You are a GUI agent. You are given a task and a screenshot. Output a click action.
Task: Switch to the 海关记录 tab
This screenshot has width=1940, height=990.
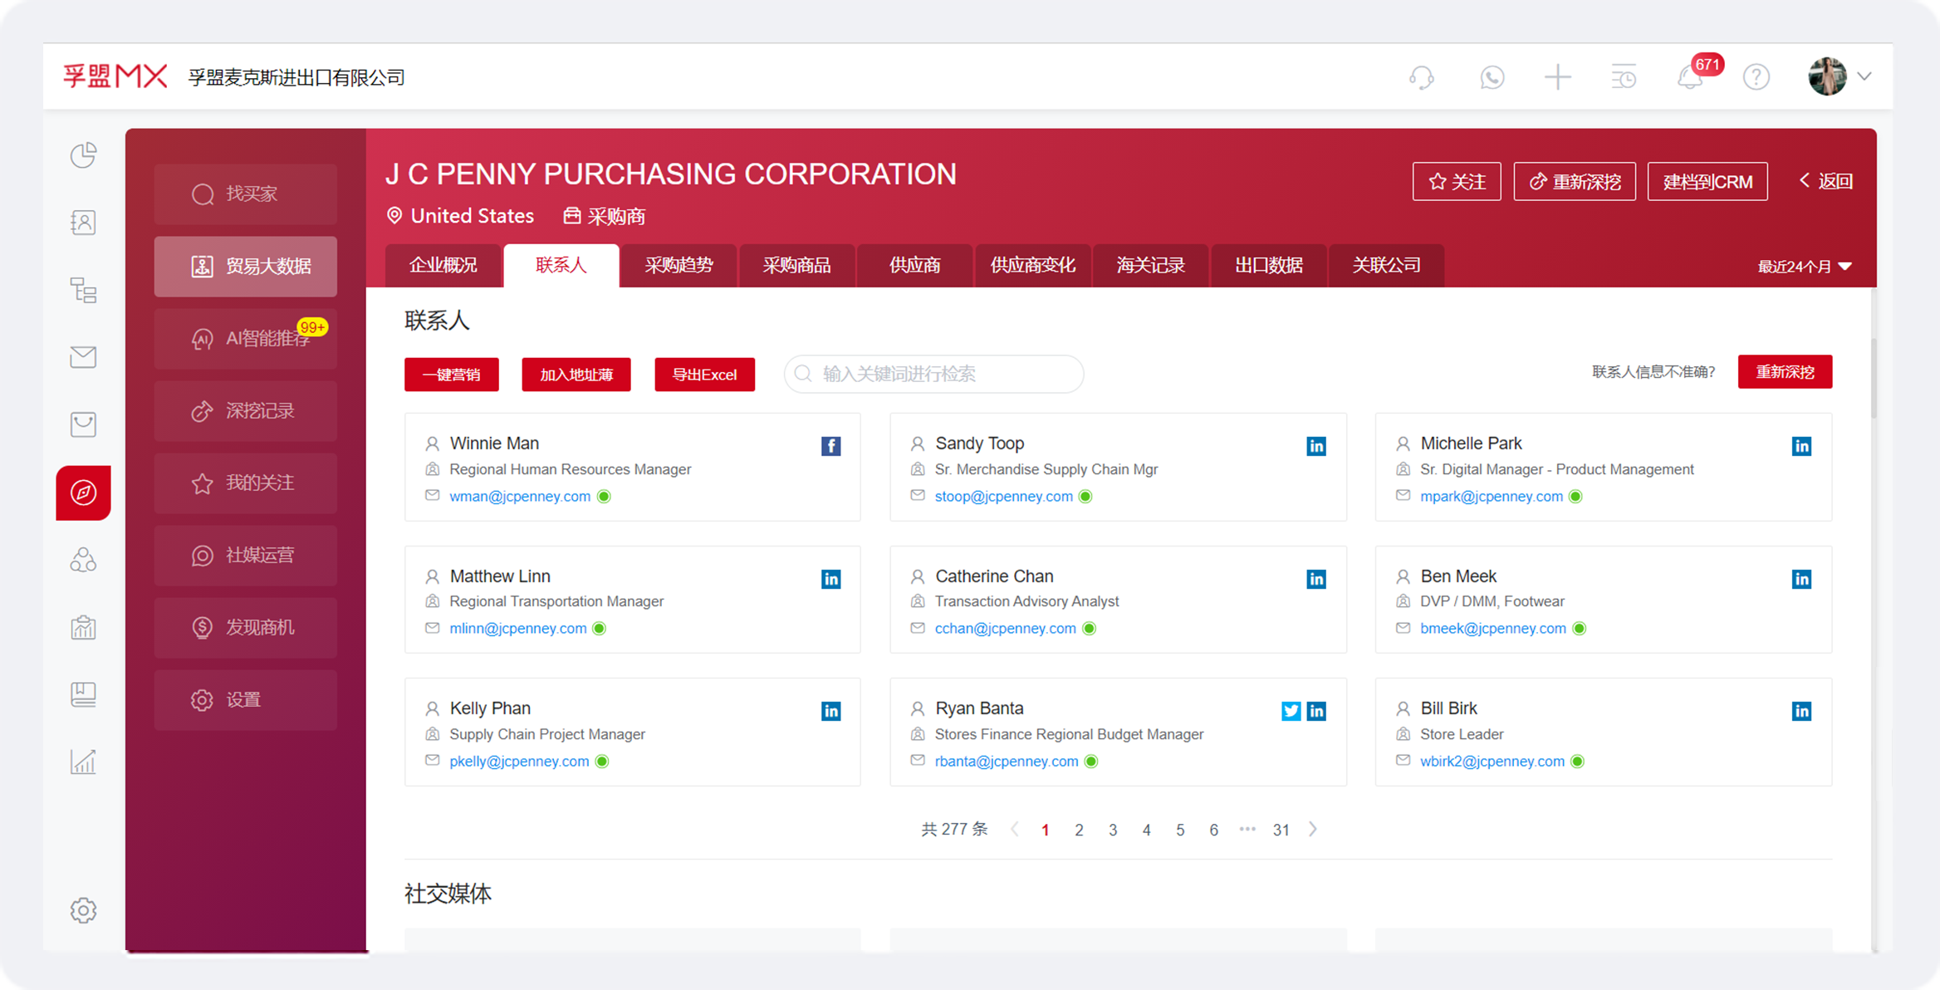[x=1150, y=266]
